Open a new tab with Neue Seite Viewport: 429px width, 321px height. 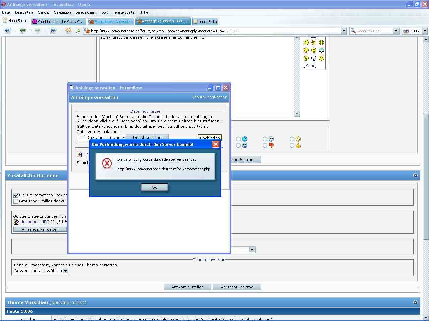pos(15,21)
